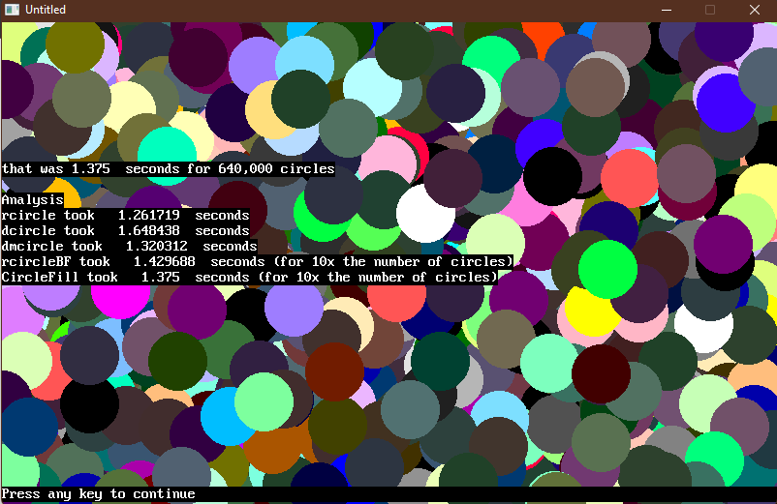Click the 'Analysis' heading text
Viewport: 777px width, 504px height.
(x=33, y=200)
